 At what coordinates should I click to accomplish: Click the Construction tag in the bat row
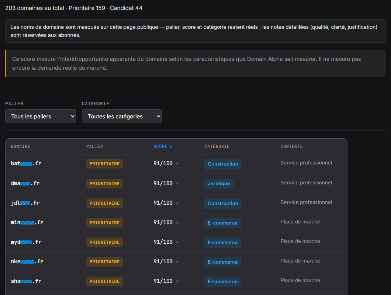[223, 164]
